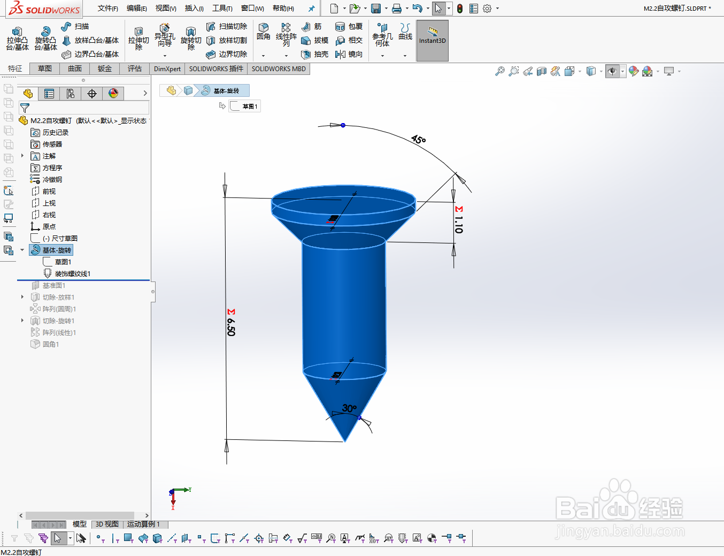Viewport: 724px width, 556px height.
Task: Click 草图1 in the breadcrumb
Action: pyautogui.click(x=244, y=106)
